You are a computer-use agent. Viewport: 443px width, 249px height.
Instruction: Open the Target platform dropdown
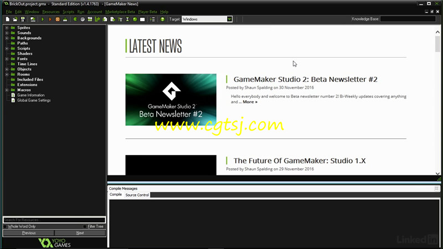229,19
